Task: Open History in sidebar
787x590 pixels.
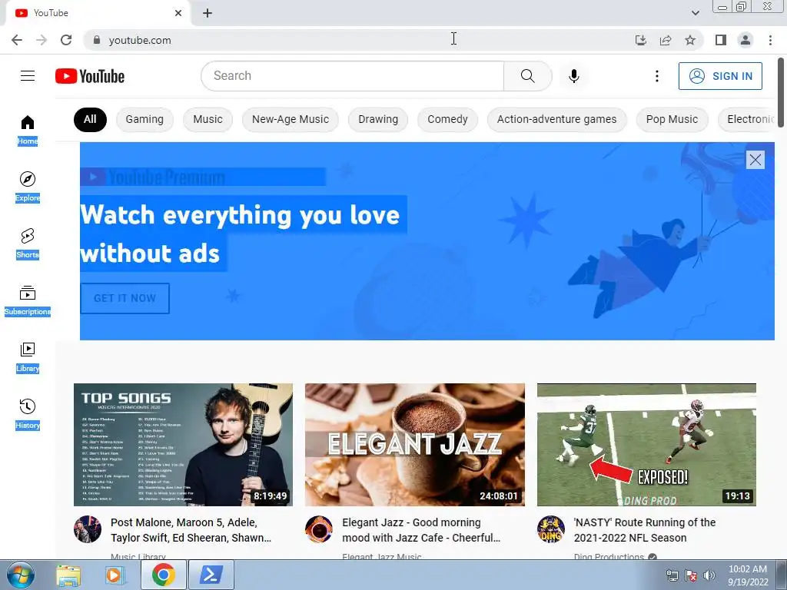Action: (x=28, y=414)
